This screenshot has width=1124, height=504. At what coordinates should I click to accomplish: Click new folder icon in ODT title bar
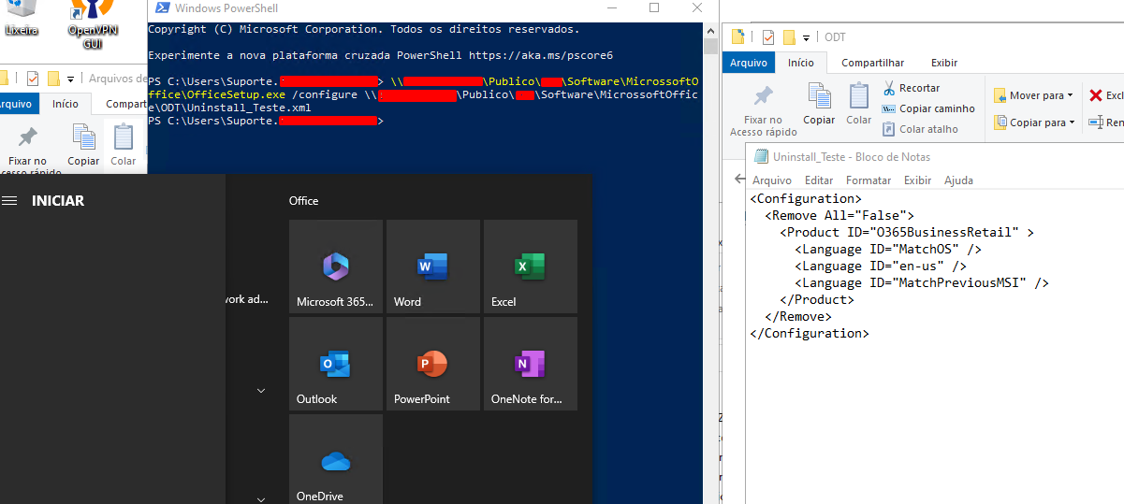coord(789,37)
